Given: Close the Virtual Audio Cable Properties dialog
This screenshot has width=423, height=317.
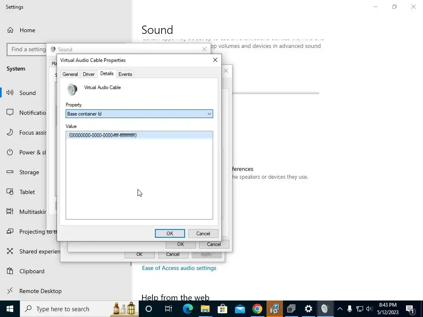Looking at the screenshot, I should point(215,60).
